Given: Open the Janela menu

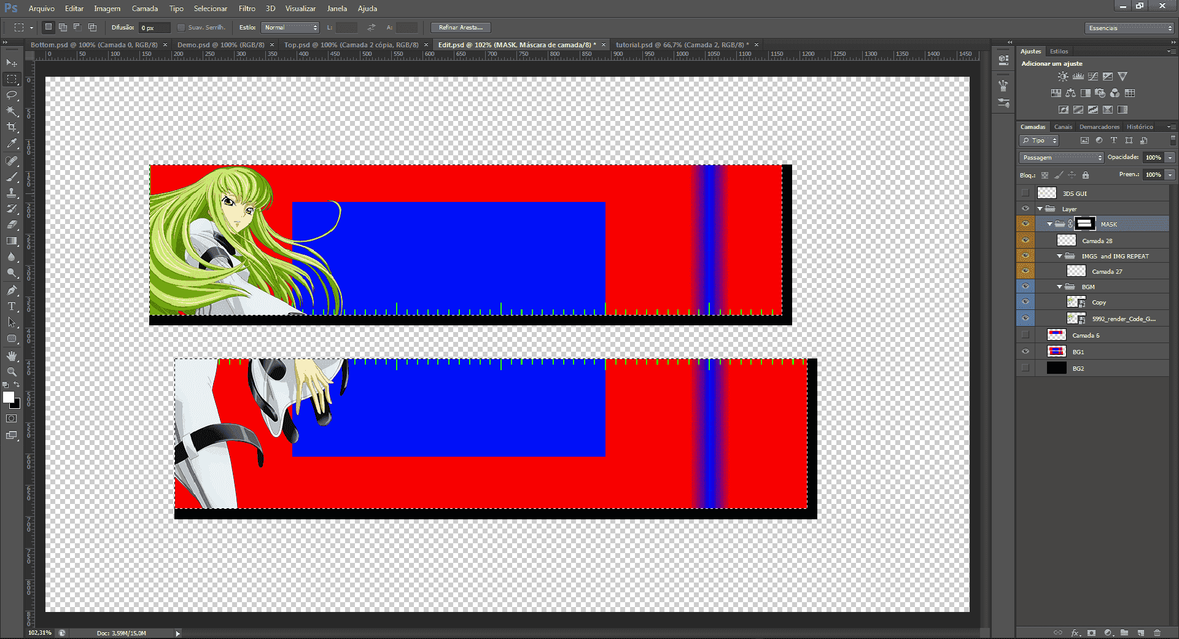Looking at the screenshot, I should 337,9.
